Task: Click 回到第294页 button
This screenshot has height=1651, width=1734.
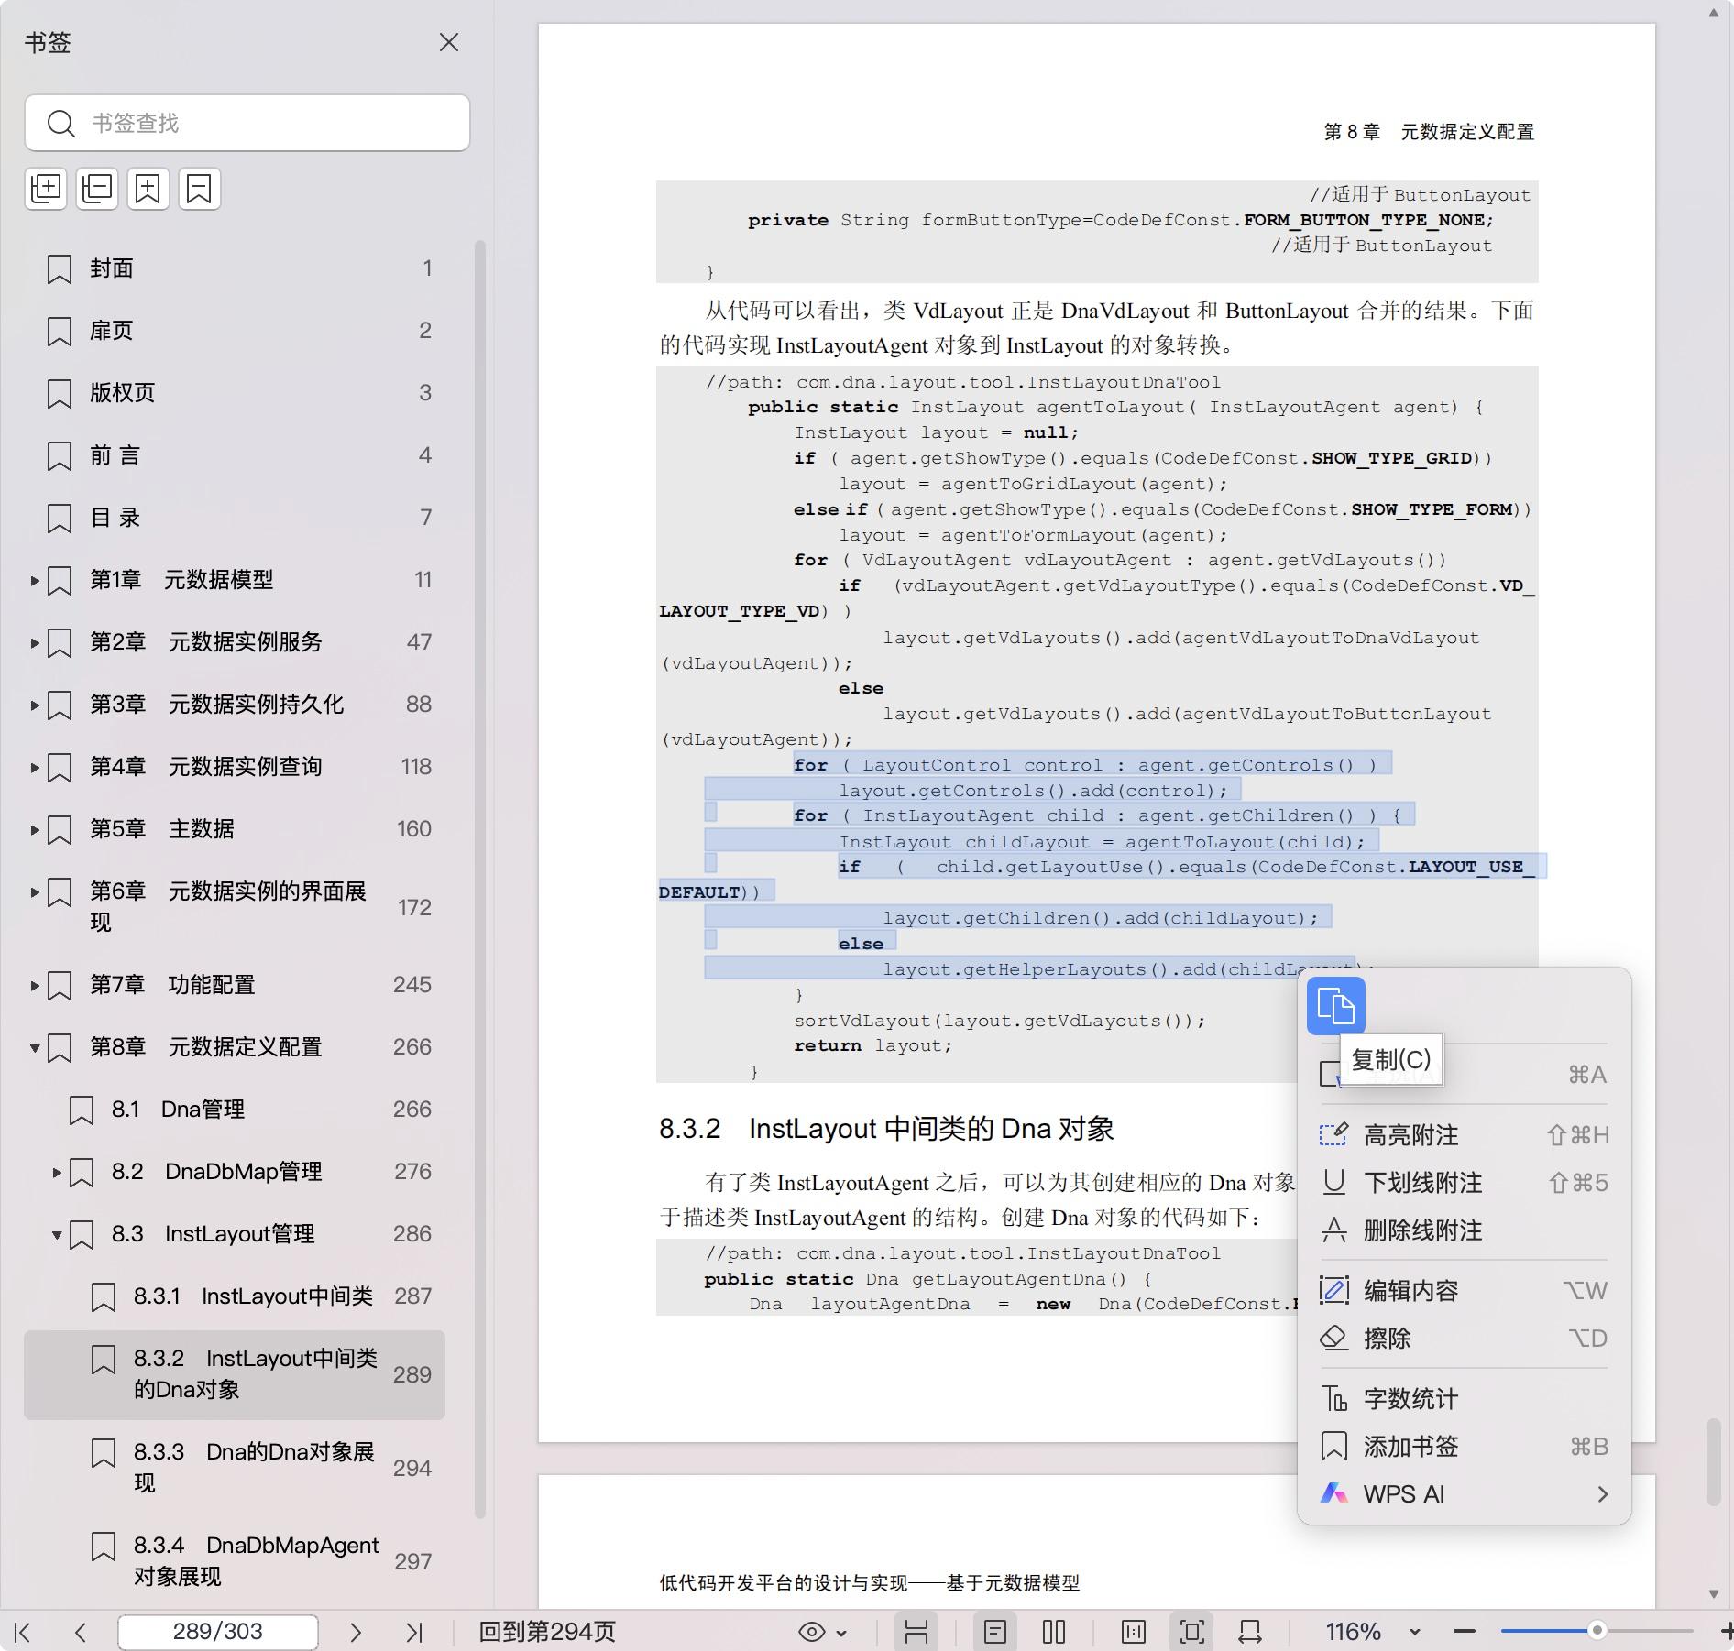Action: coord(547,1632)
